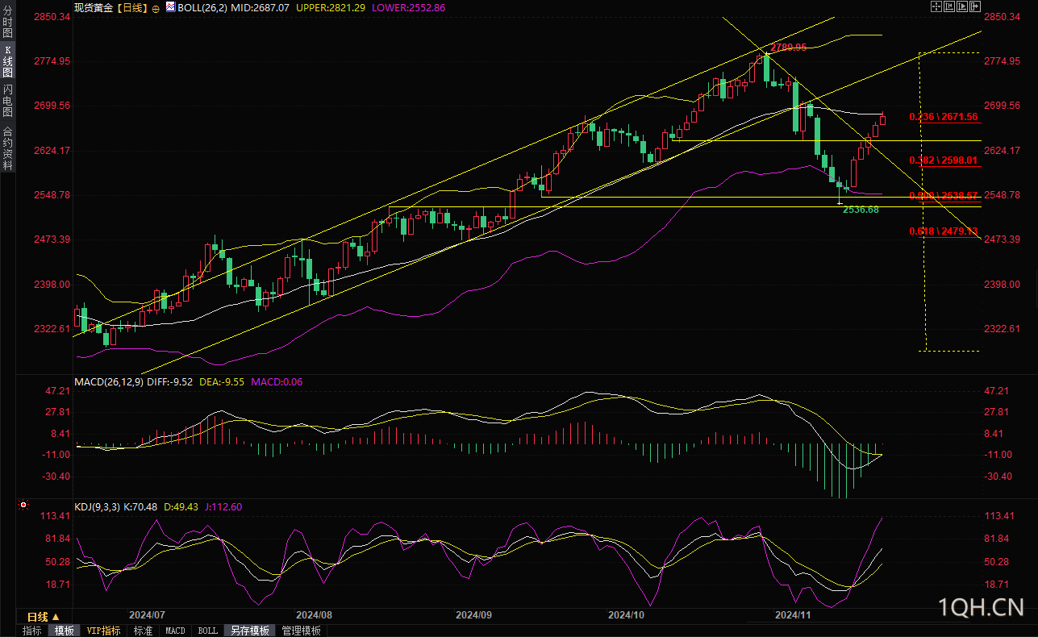Image resolution: width=1038 pixels, height=637 pixels.
Task: Click the 2024/07 date marker
Action: point(148,614)
